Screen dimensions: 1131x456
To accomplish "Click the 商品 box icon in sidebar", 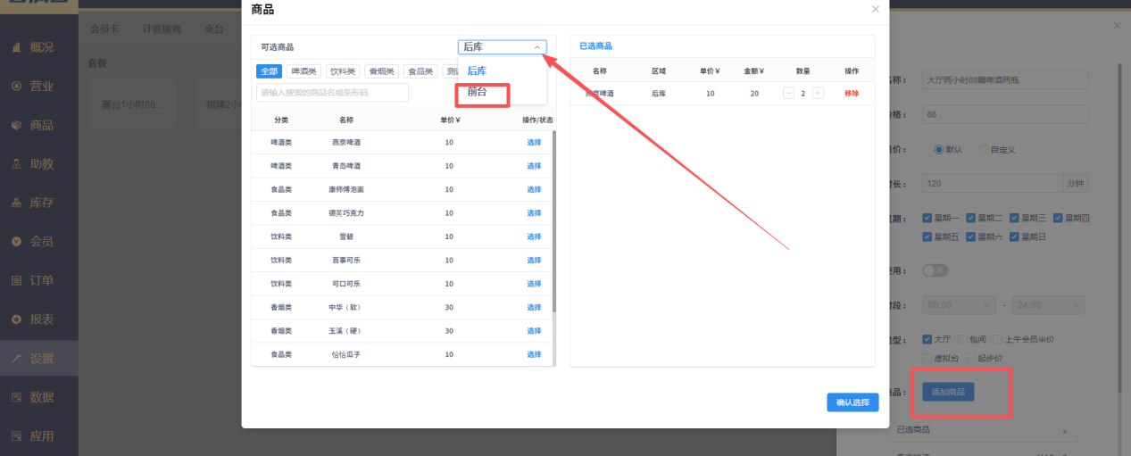I will tap(16, 125).
